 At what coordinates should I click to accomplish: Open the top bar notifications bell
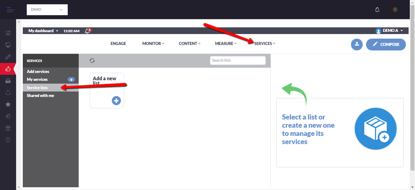(x=377, y=10)
